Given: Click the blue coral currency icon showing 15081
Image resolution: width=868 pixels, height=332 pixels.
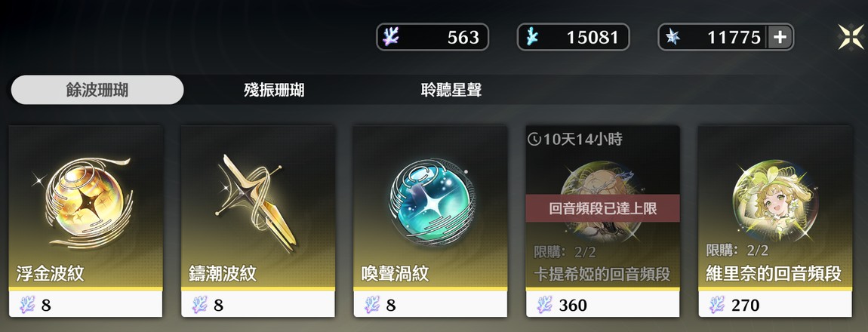Looking at the screenshot, I should coord(532,37).
